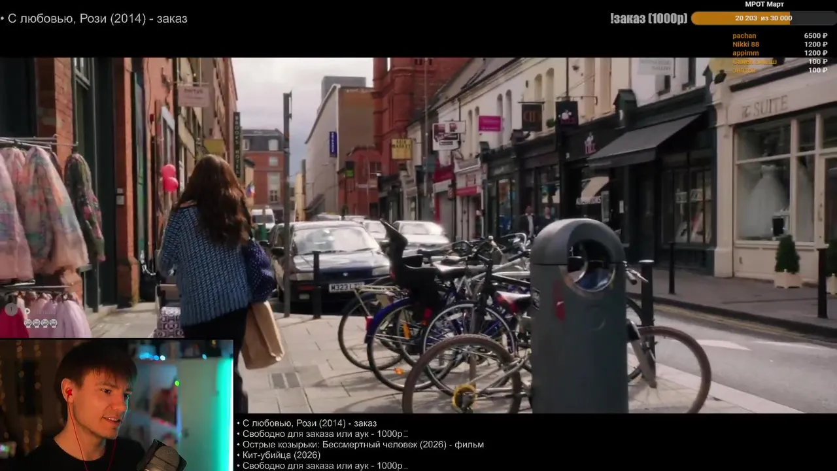Click the "!заказ (1000р)" order command text
Screen dimensions: 837x471
click(649, 18)
